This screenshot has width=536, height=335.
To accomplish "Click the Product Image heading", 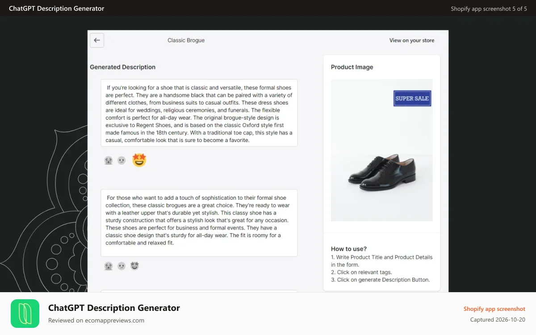I will 352,67.
